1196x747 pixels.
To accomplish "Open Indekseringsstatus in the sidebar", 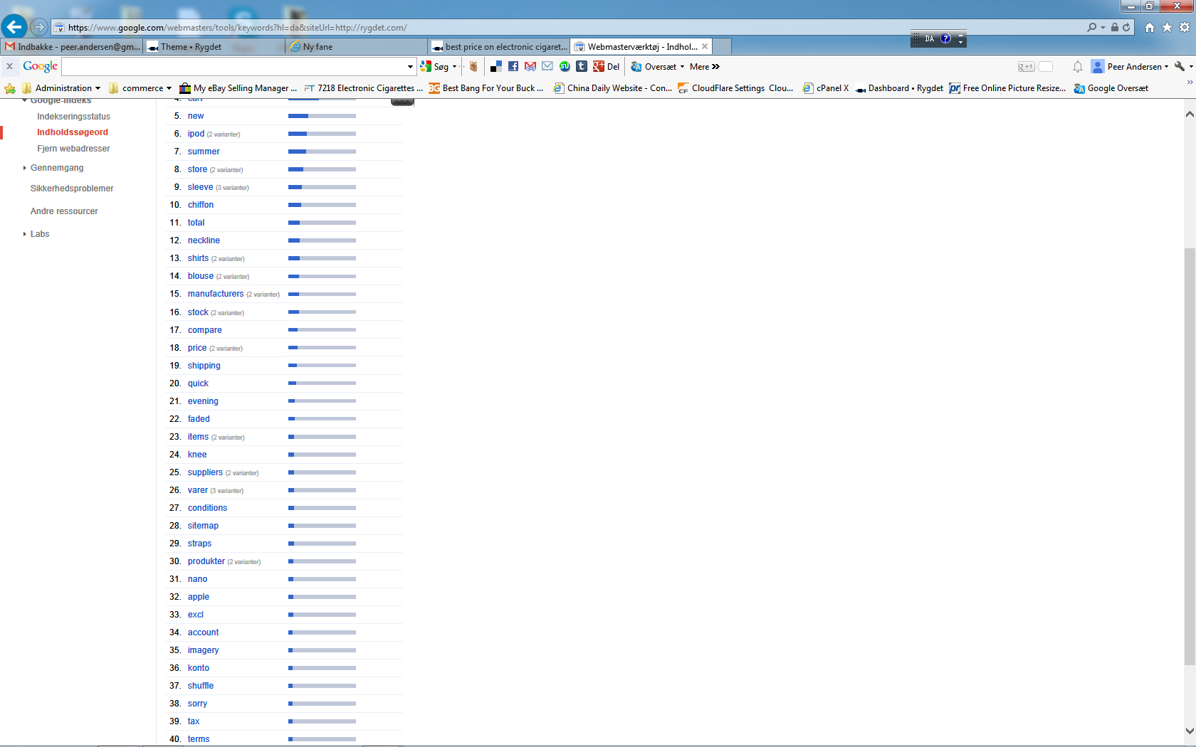I will pos(74,117).
